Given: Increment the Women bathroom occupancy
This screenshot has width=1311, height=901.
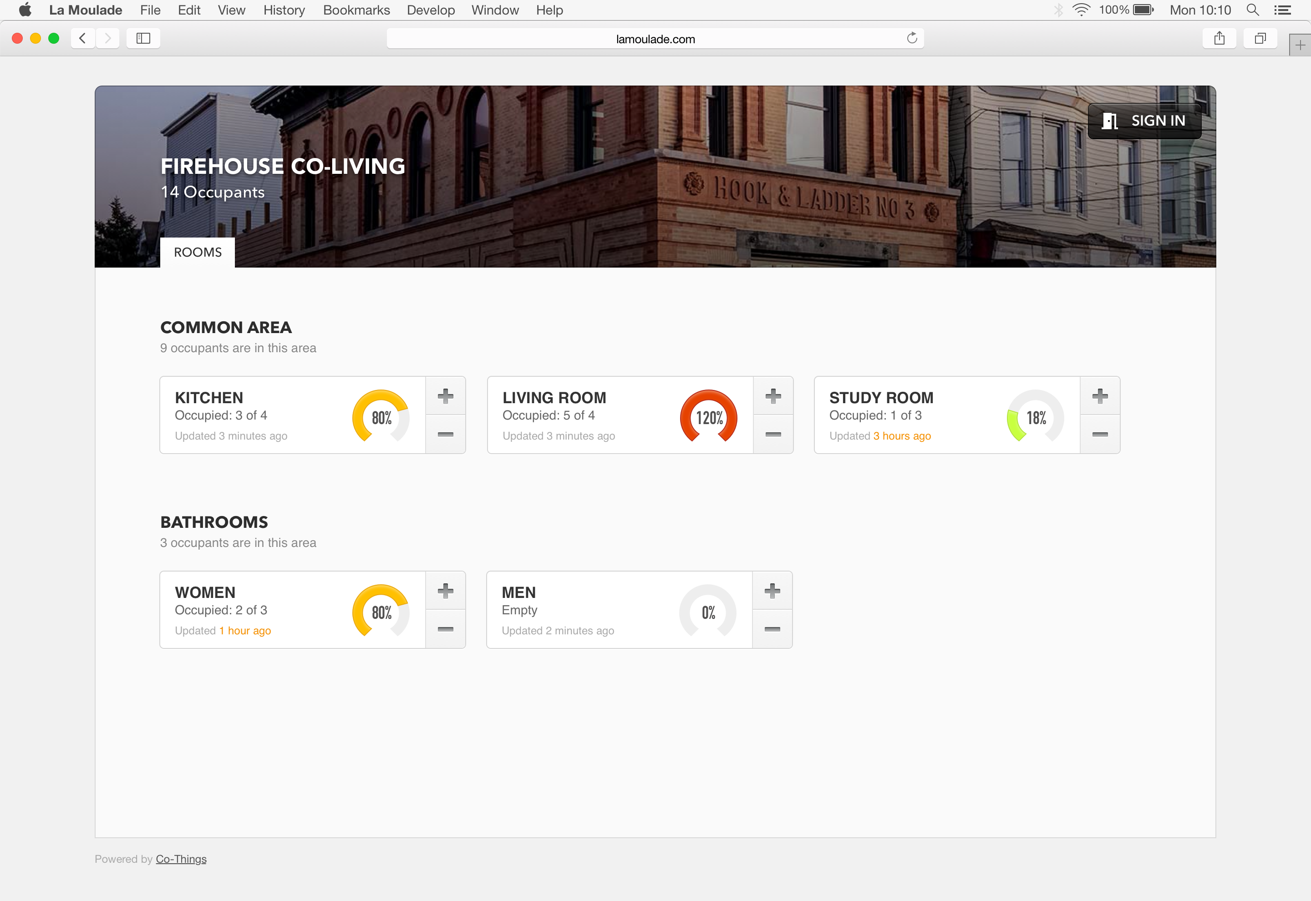Looking at the screenshot, I should click(x=446, y=591).
